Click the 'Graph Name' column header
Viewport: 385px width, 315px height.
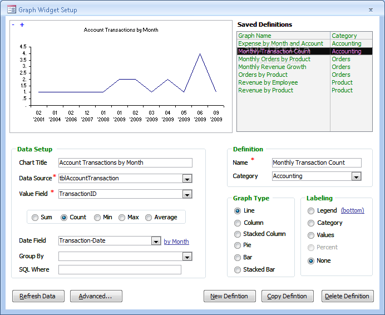[x=284, y=36]
